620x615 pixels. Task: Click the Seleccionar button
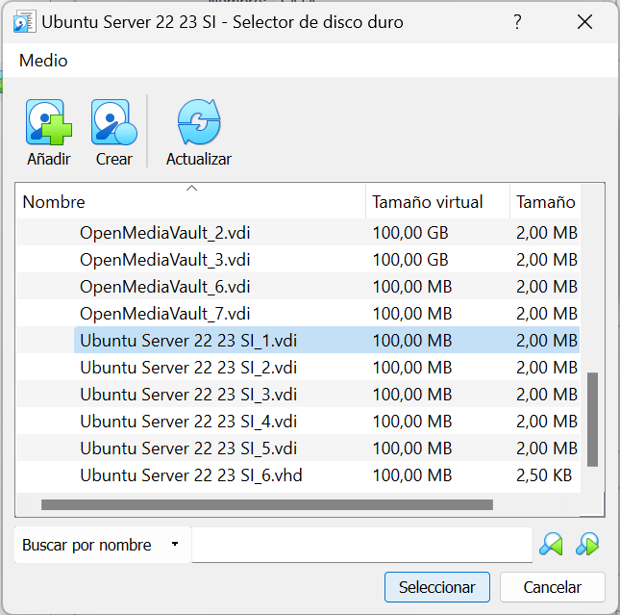[437, 587]
